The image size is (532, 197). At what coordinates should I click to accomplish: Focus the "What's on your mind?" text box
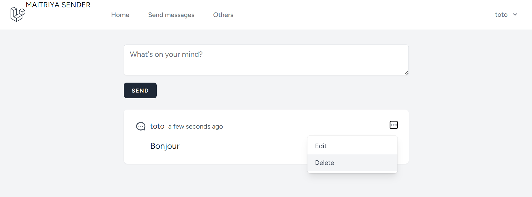pos(266,60)
